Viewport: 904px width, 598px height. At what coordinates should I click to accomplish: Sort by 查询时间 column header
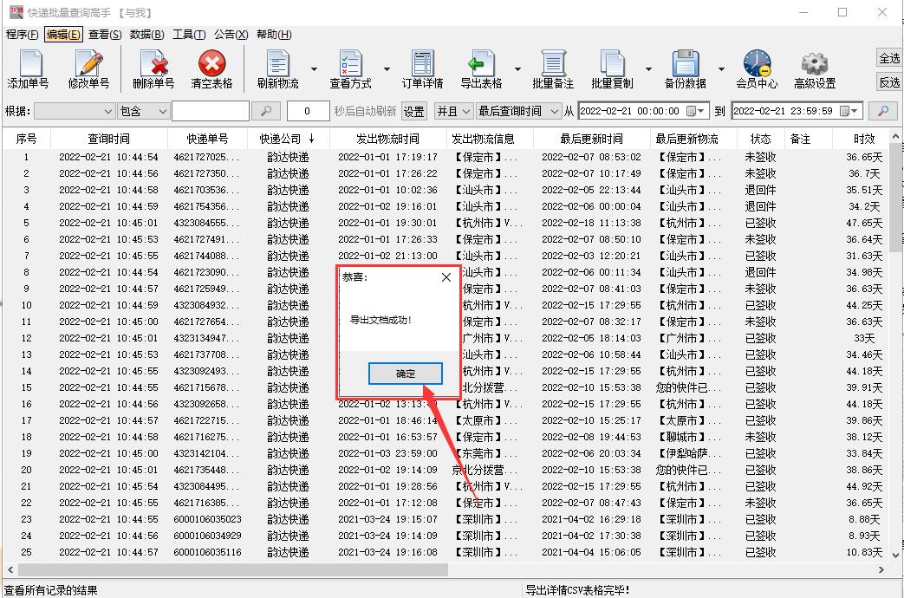click(x=109, y=139)
